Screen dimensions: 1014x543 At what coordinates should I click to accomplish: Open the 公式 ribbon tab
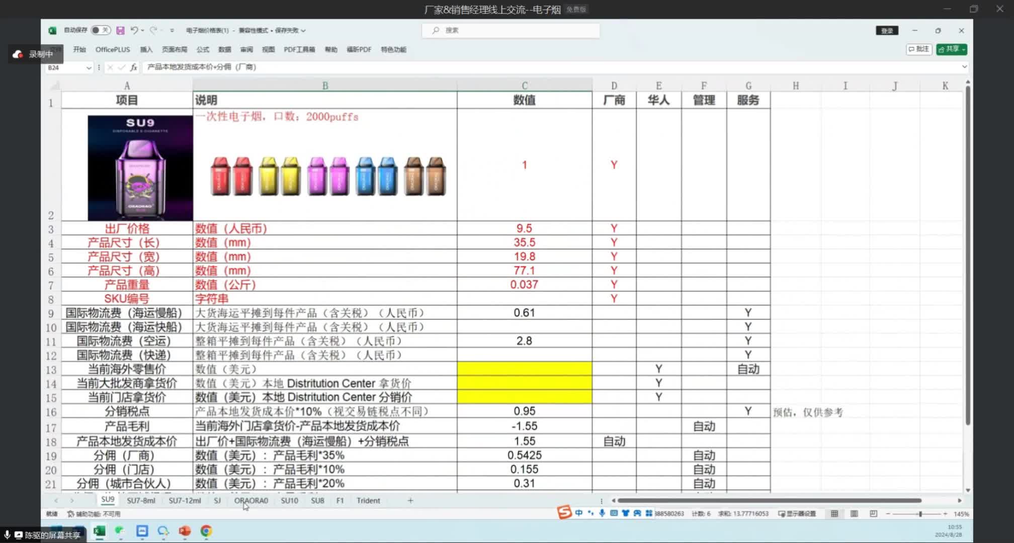pyautogui.click(x=203, y=49)
